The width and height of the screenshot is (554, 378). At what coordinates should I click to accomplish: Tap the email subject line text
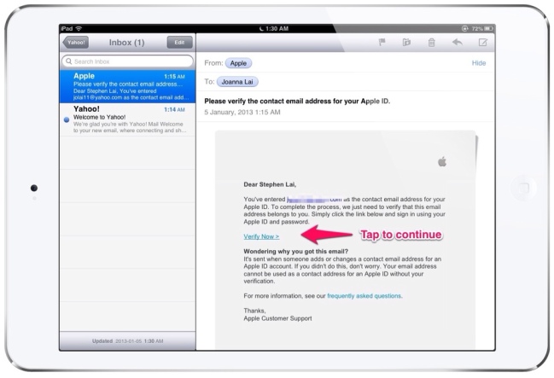pos(297,102)
